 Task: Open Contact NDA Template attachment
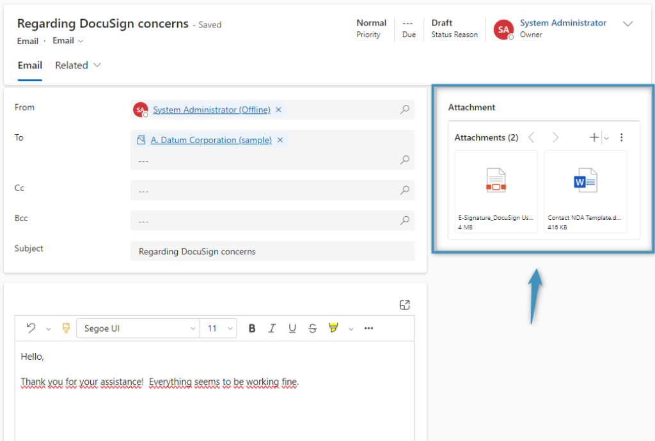tap(585, 192)
